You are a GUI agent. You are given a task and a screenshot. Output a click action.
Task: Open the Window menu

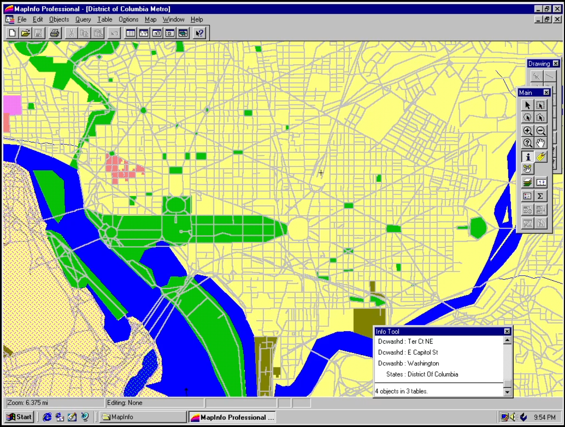[173, 19]
